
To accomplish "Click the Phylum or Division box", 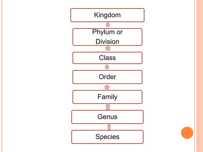I will click(107, 37).
